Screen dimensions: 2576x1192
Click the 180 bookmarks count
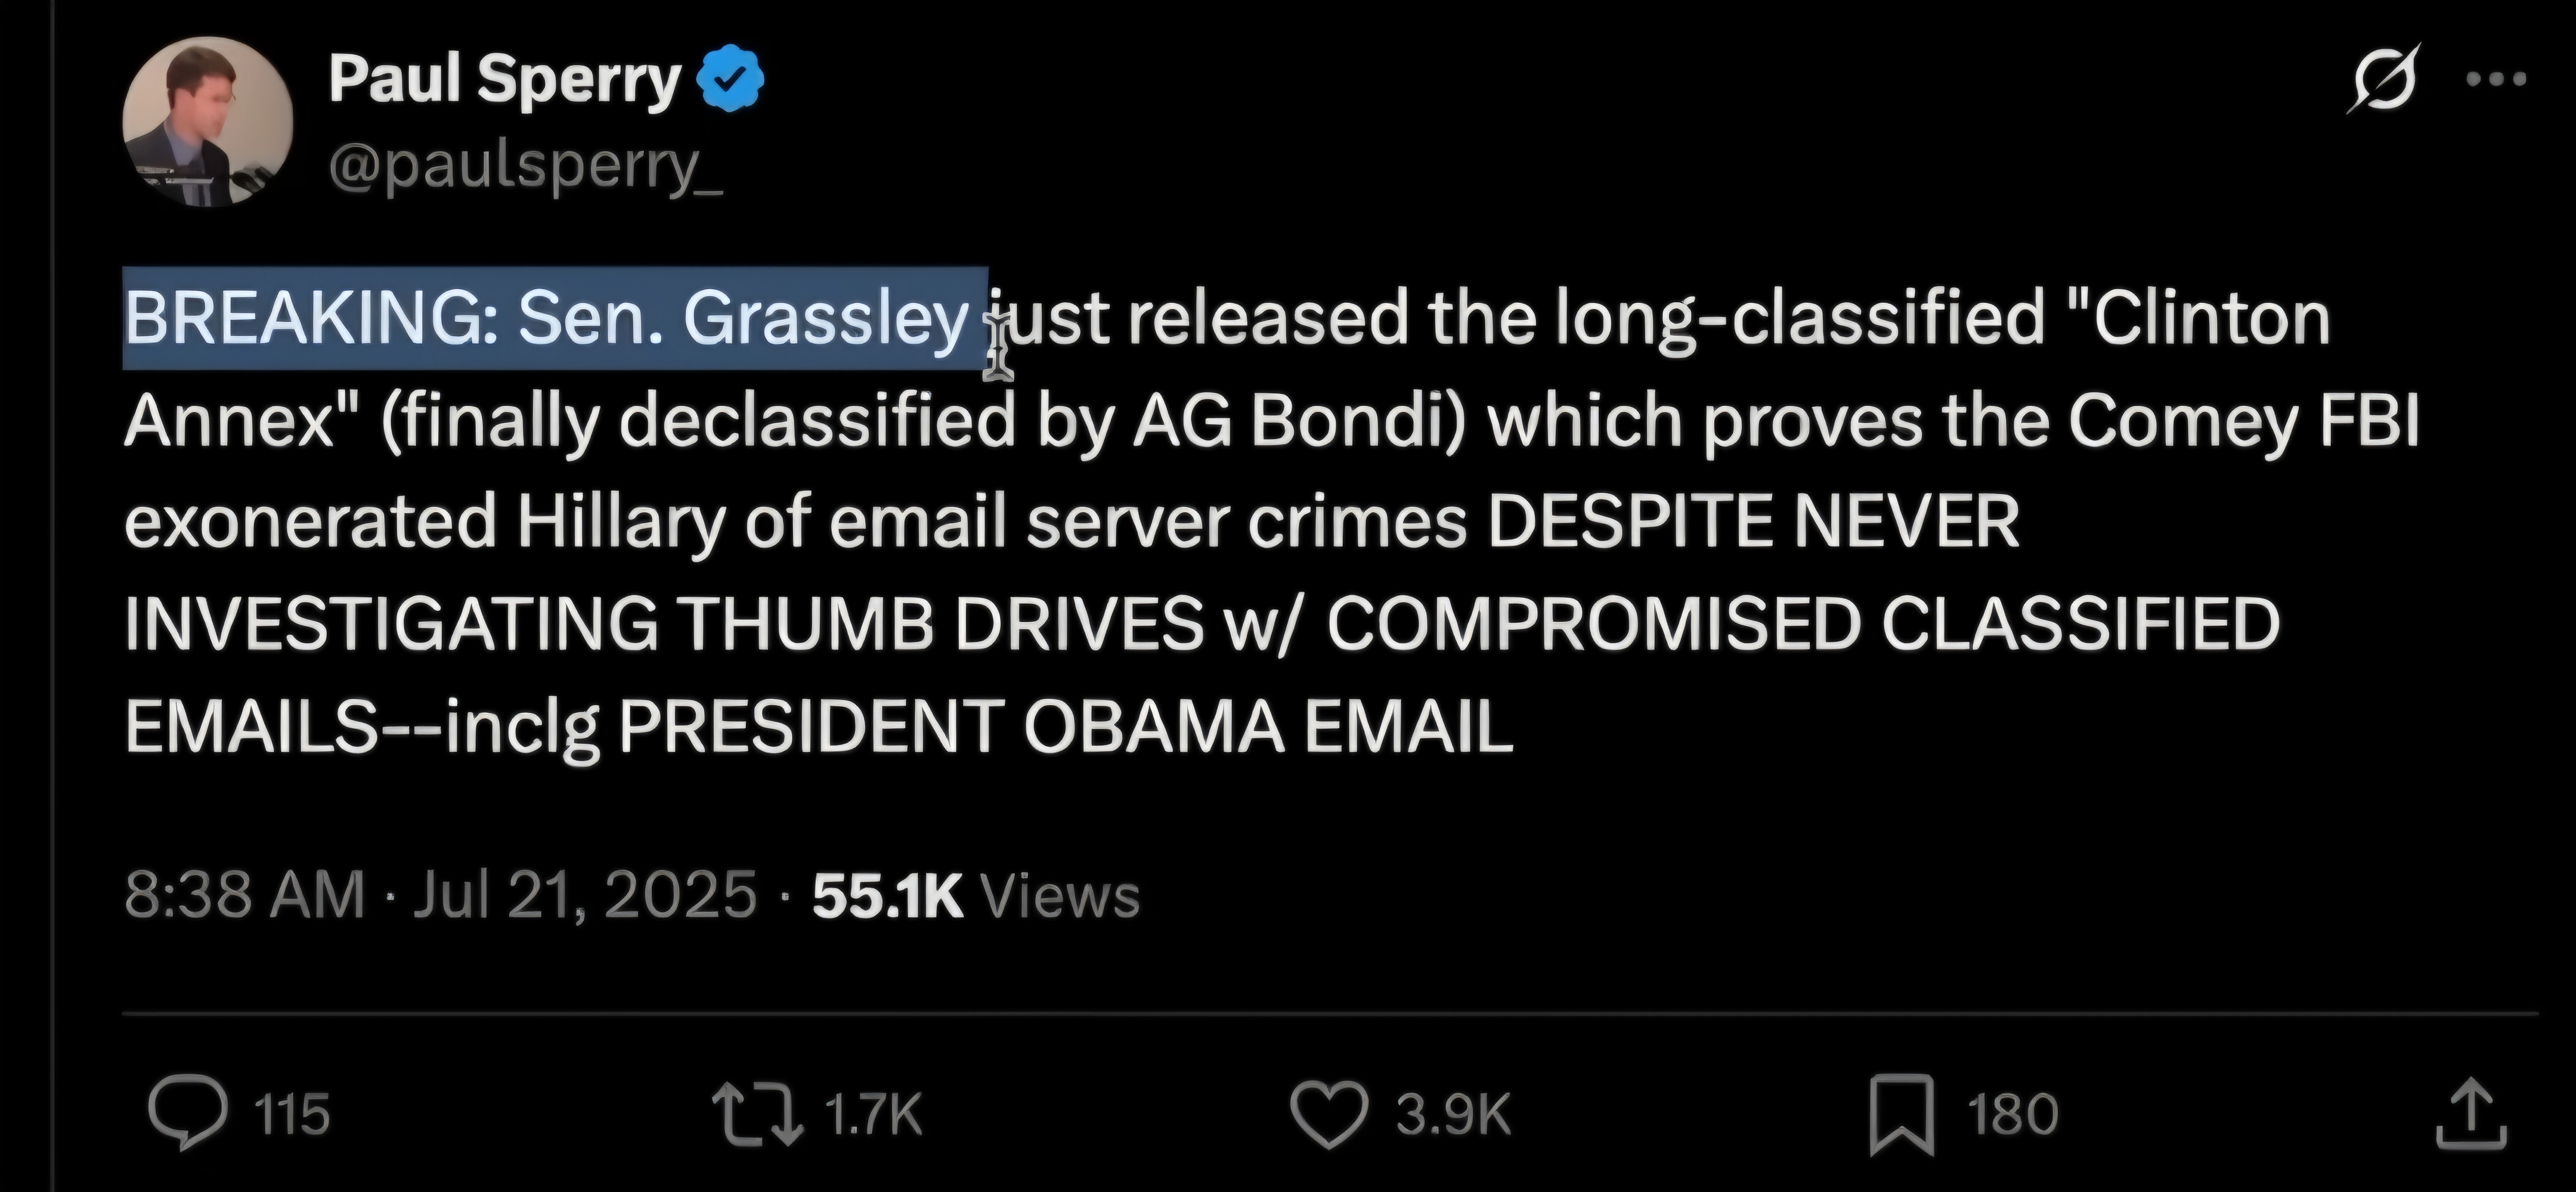point(2012,1114)
